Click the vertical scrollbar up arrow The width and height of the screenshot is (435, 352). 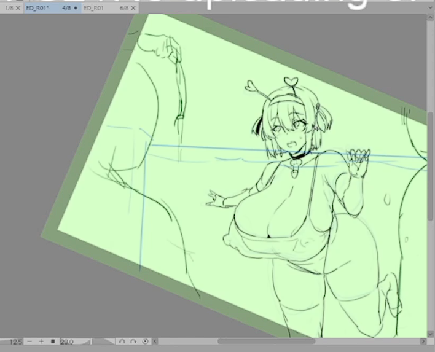coord(431,17)
